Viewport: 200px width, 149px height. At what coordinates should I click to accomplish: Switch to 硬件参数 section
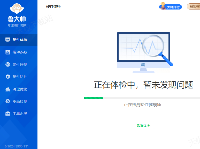point(19,52)
